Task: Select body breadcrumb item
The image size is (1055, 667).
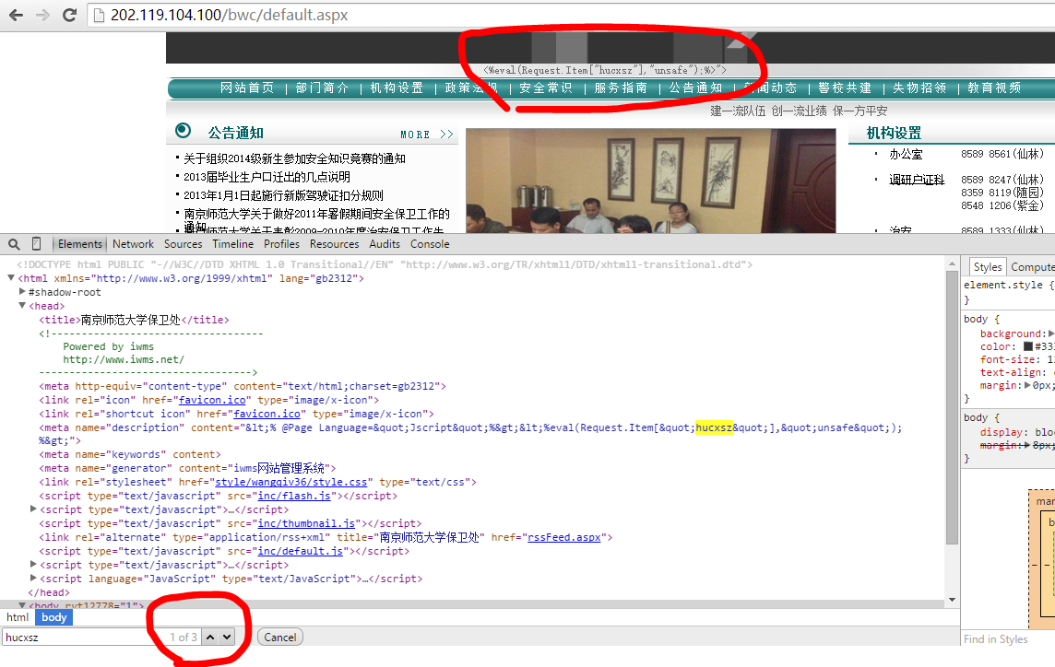Action: point(53,617)
